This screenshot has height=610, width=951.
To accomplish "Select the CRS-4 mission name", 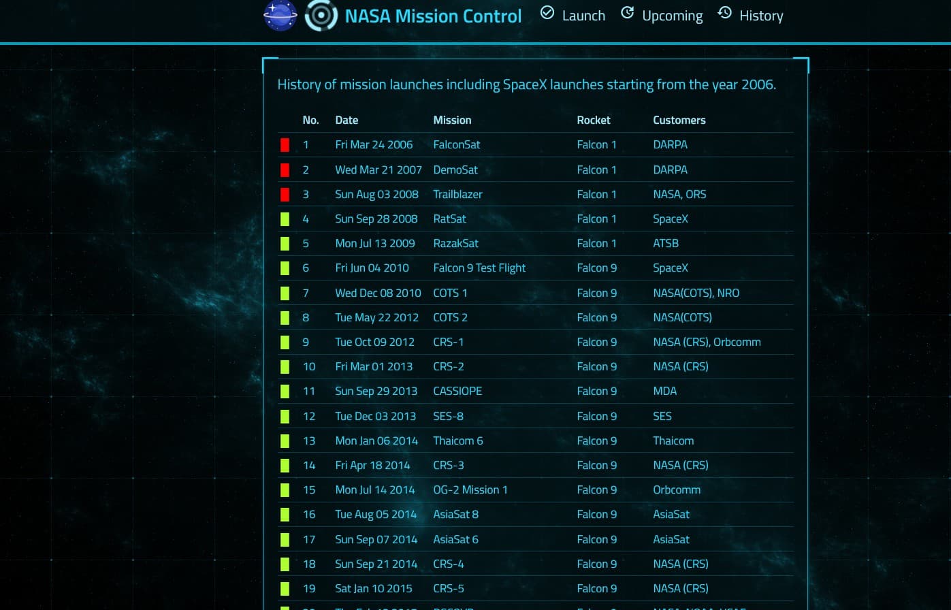I will (449, 564).
